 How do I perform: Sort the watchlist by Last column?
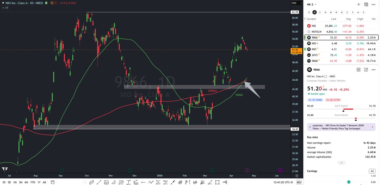[x=333, y=19]
